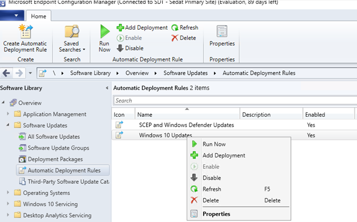Click the ribbon Refresh icon

coord(175,28)
